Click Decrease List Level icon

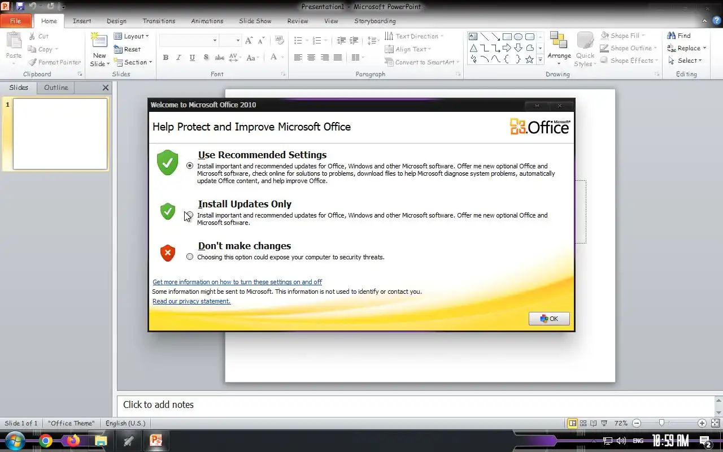tap(341, 41)
